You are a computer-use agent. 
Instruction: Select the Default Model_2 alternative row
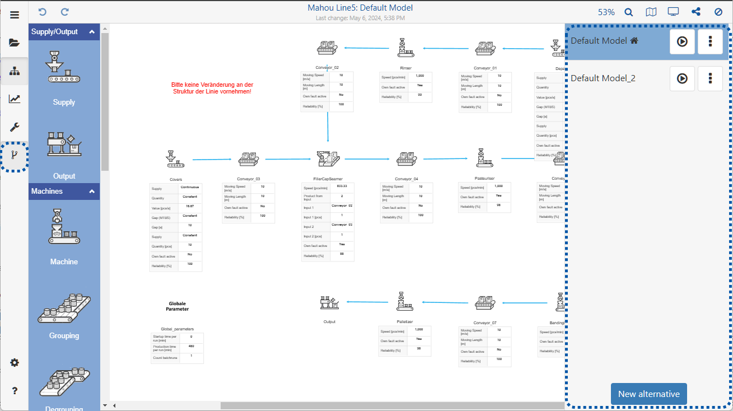(648, 78)
